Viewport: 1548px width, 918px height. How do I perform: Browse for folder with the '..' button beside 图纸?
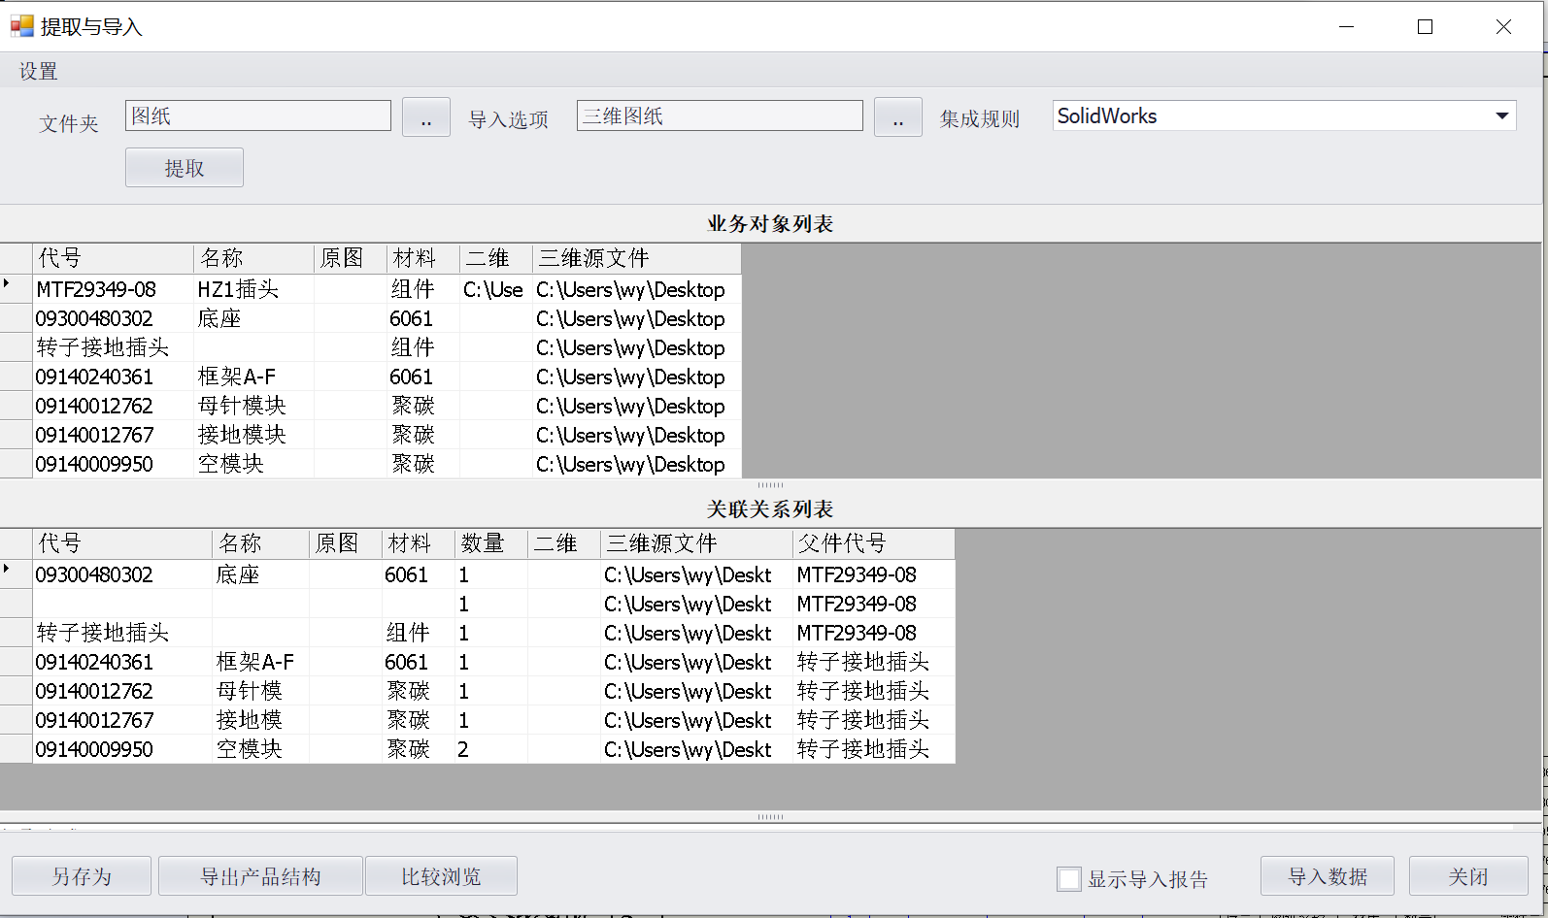tap(426, 117)
